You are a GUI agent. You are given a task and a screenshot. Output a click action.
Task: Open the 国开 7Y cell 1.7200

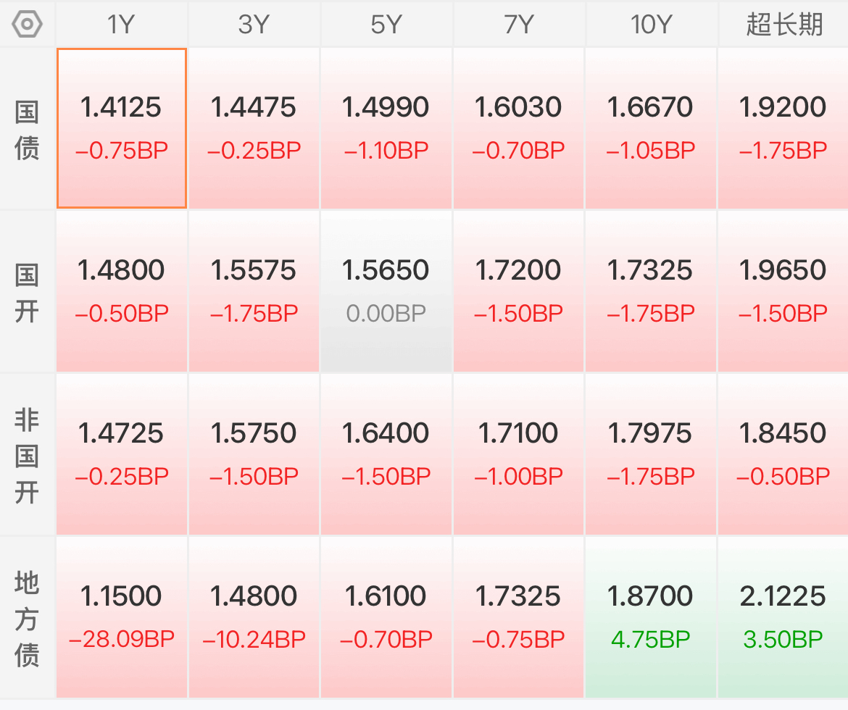click(x=519, y=291)
